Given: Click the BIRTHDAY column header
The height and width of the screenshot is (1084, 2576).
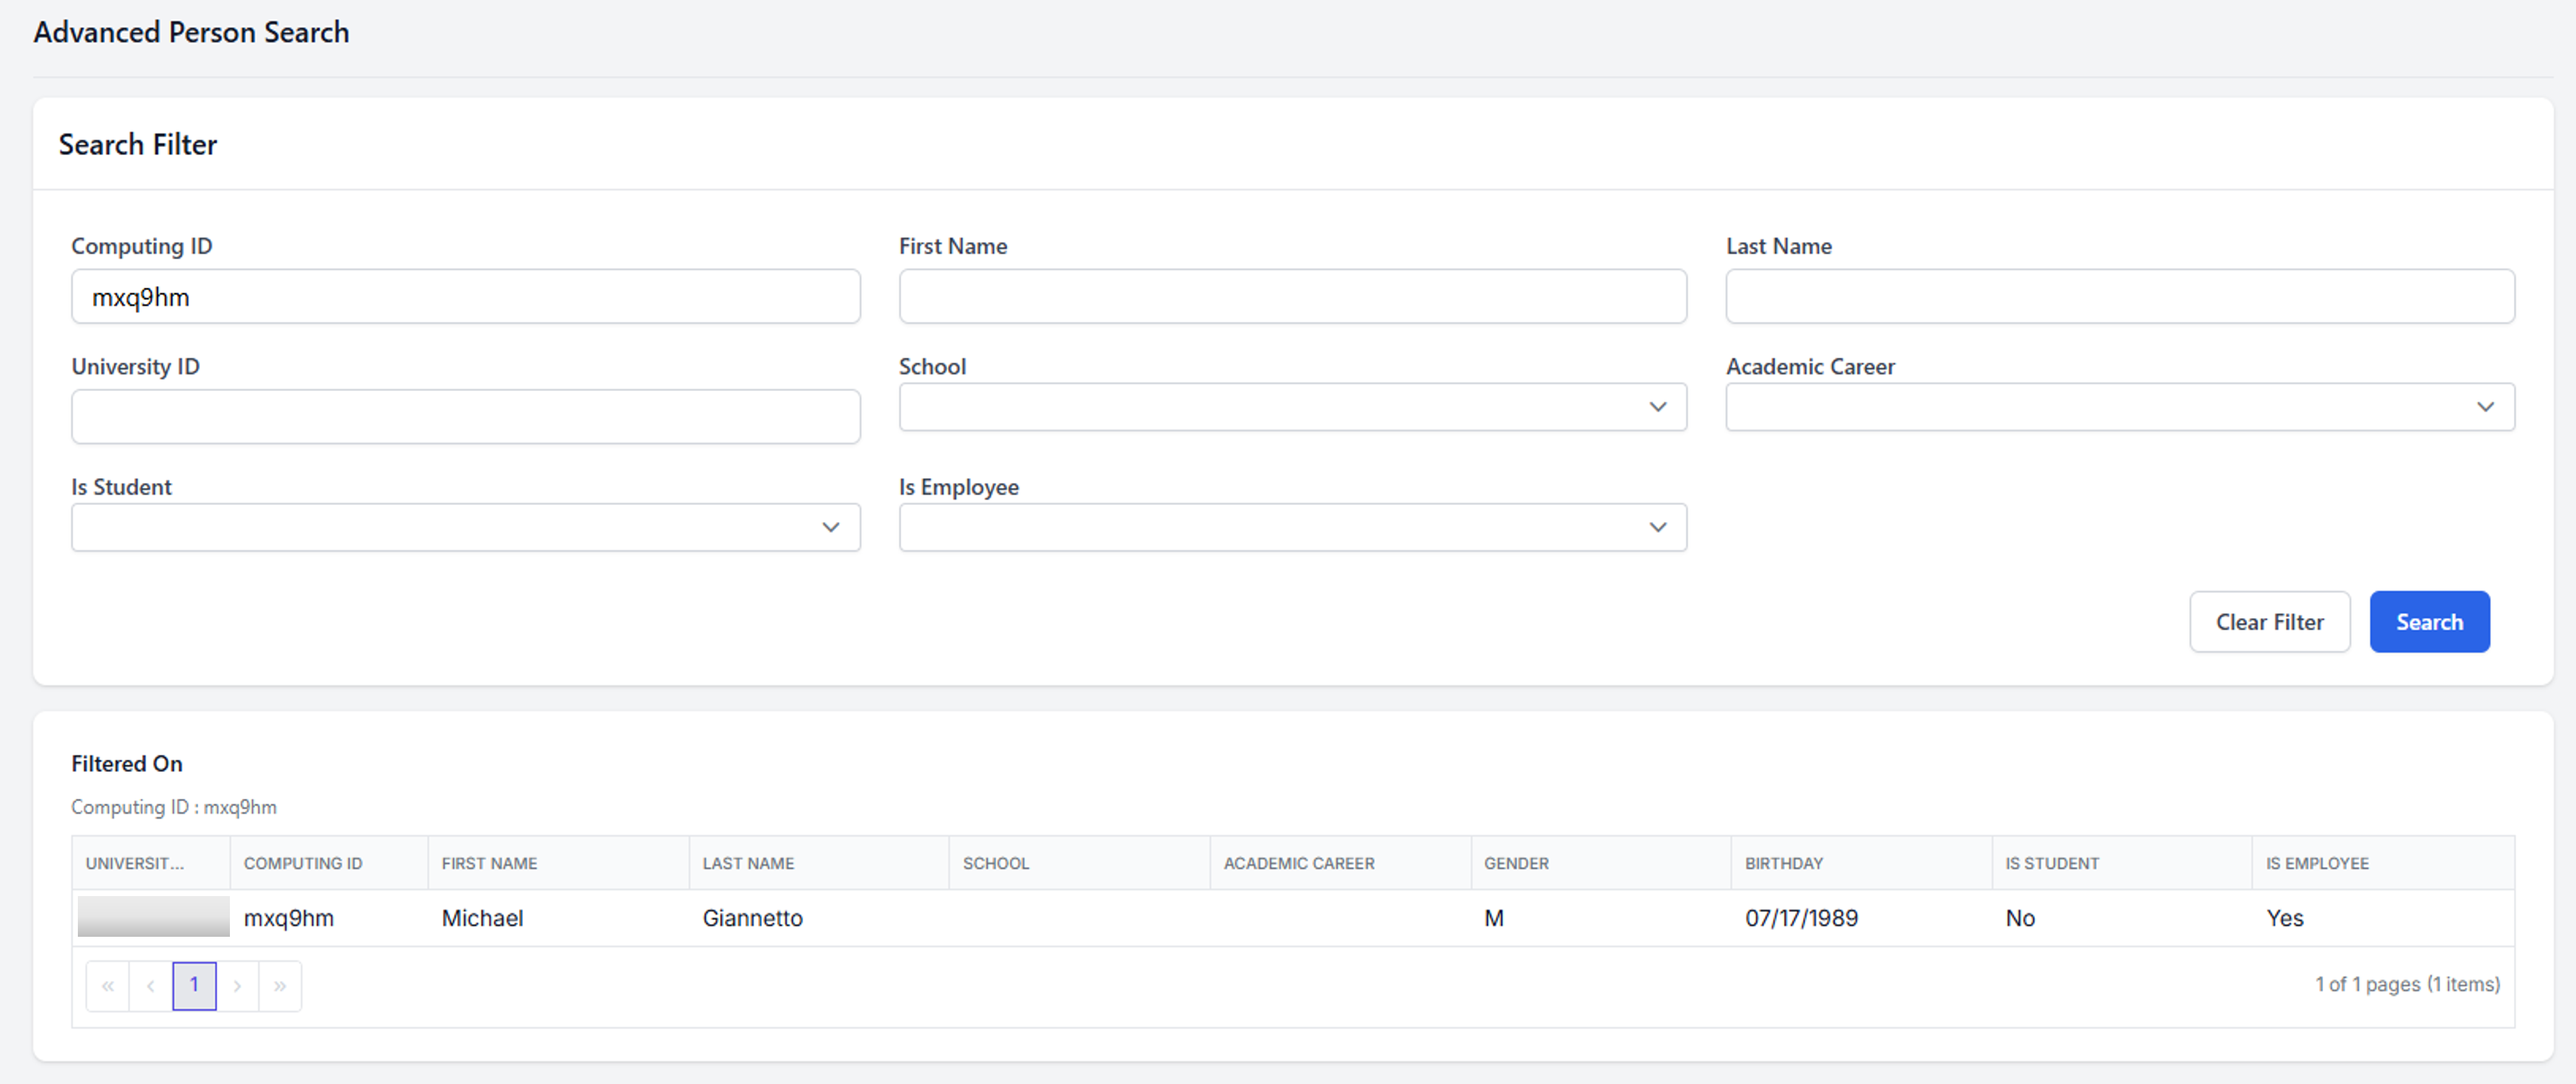Looking at the screenshot, I should click(1784, 862).
